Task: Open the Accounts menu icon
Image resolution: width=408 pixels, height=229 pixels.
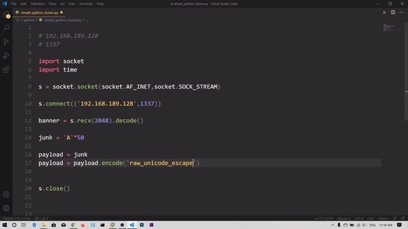Action: [6, 195]
